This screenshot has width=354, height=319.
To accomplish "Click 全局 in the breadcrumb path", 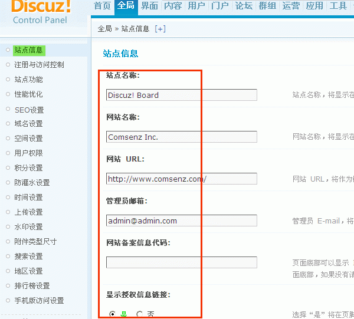I will coord(104,28).
